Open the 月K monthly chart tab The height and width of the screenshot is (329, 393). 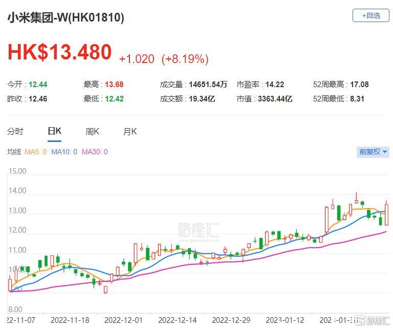(130, 131)
